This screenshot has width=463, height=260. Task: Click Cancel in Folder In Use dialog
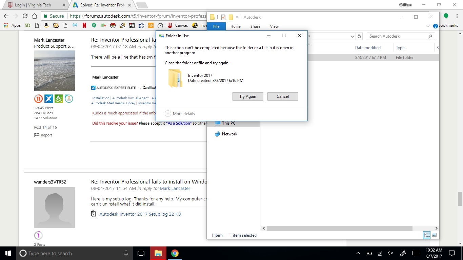tap(283, 96)
